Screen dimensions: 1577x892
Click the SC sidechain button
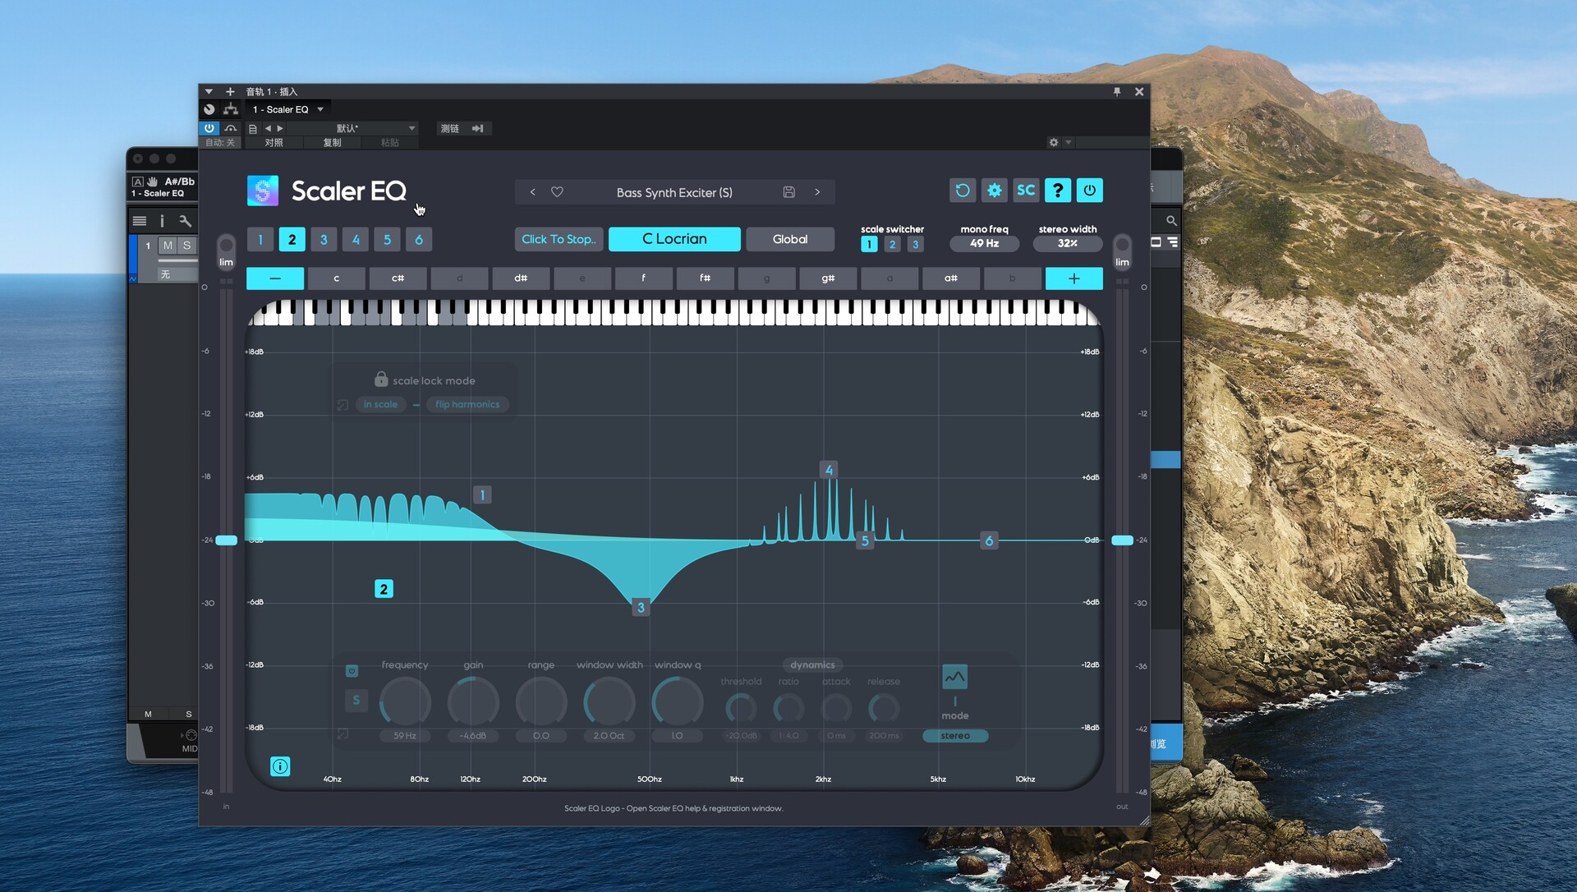tap(1026, 191)
